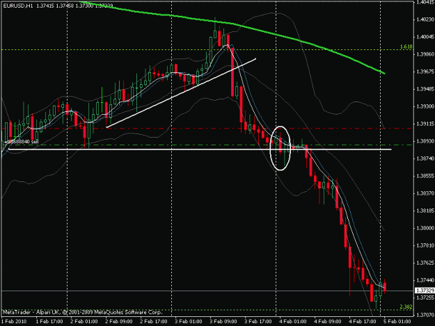Click the 2 Feb 17:00 time label

coord(154,321)
